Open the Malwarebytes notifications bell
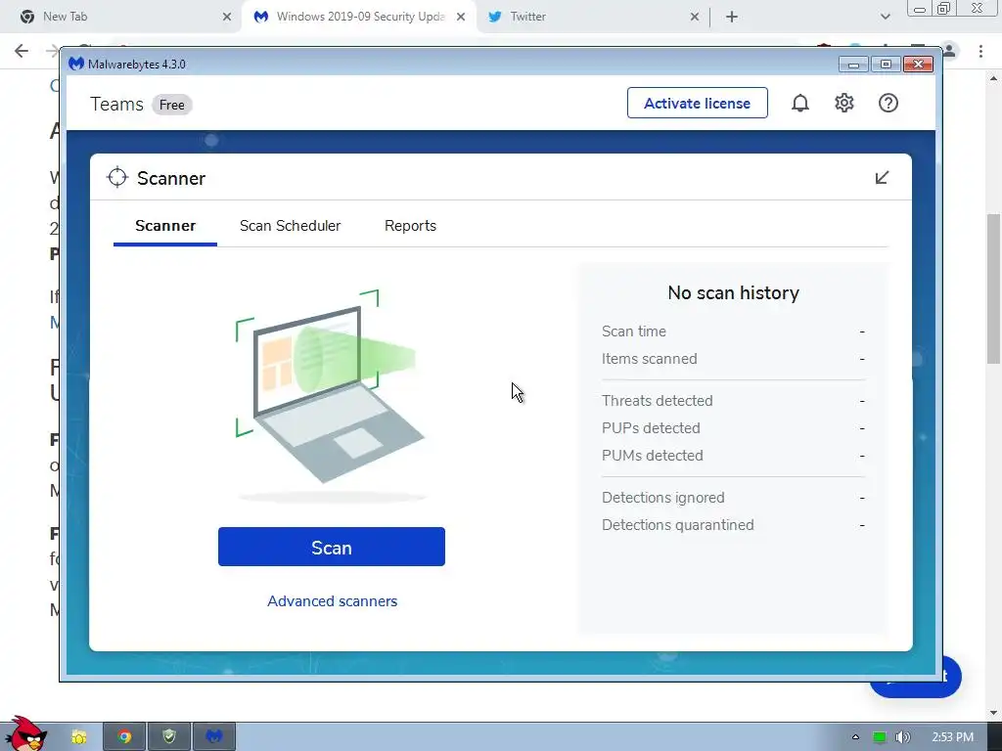 click(x=800, y=103)
